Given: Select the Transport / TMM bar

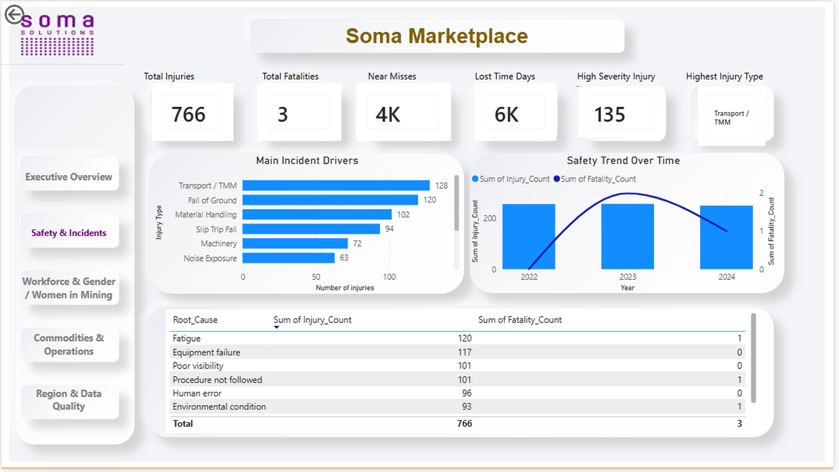Looking at the screenshot, I should click(x=336, y=186).
